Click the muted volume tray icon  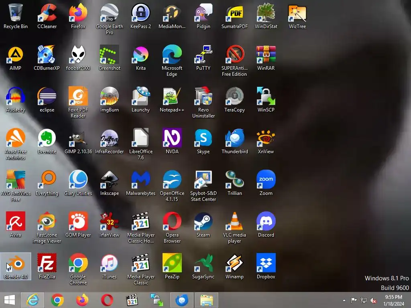coord(373,300)
